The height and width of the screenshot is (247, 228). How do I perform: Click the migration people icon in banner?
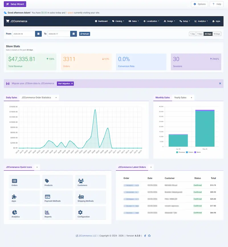[8, 84]
